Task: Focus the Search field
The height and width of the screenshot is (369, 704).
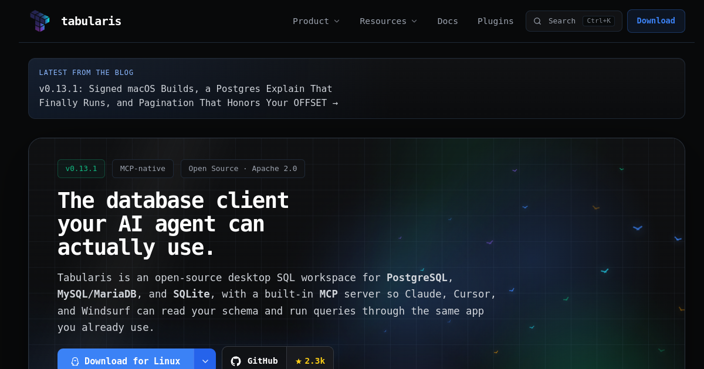Action: point(574,21)
